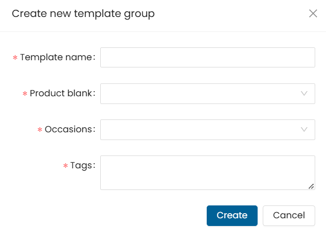Click the red asterisk beside Tags
Viewport: 326px width, 243px height.
click(65, 166)
